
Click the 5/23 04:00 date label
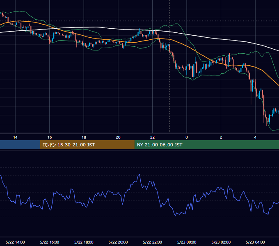(255, 242)
